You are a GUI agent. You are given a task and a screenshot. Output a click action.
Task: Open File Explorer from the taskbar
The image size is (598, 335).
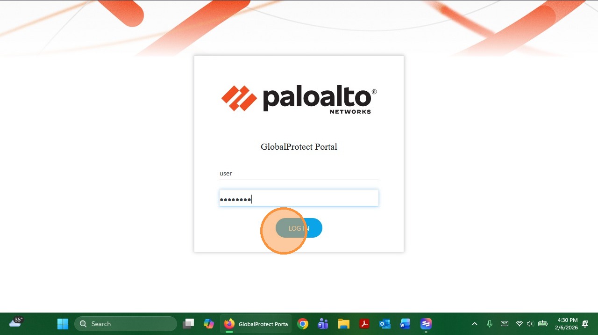344,324
